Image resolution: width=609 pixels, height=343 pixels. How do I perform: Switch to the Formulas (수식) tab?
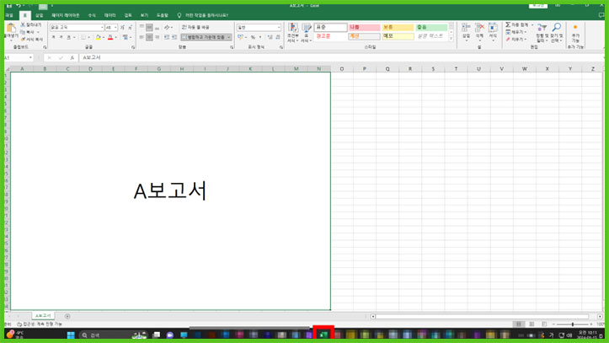pos(92,15)
